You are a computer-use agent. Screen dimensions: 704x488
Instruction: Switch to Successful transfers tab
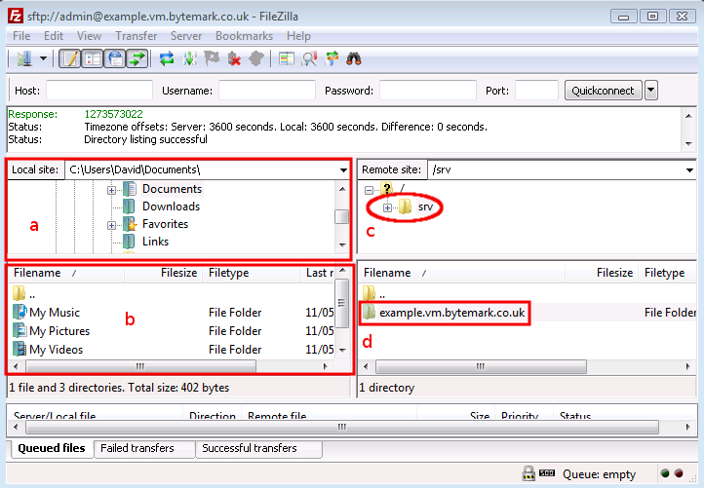258,448
